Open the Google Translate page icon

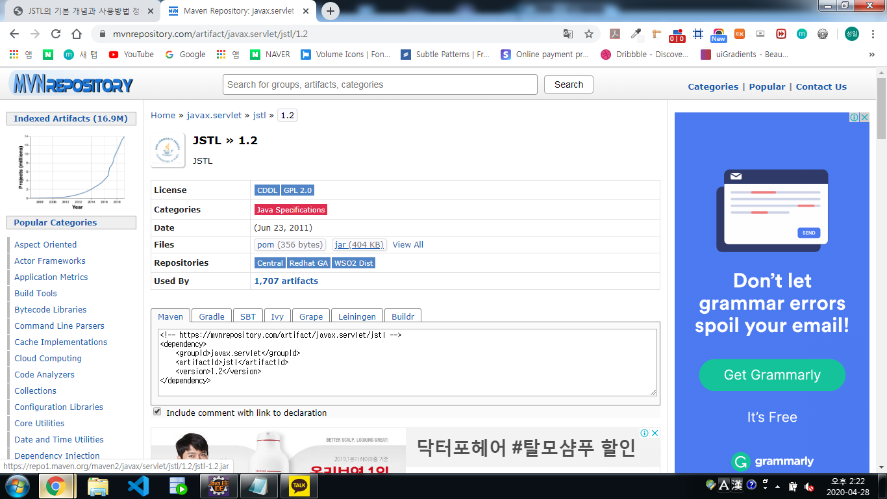pyautogui.click(x=568, y=34)
